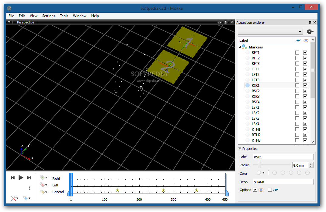
Task: Uncheck the Options visibility checkbox
Action: [255, 190]
